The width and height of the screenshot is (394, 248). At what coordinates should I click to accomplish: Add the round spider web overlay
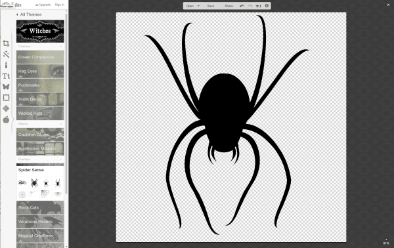click(x=22, y=195)
